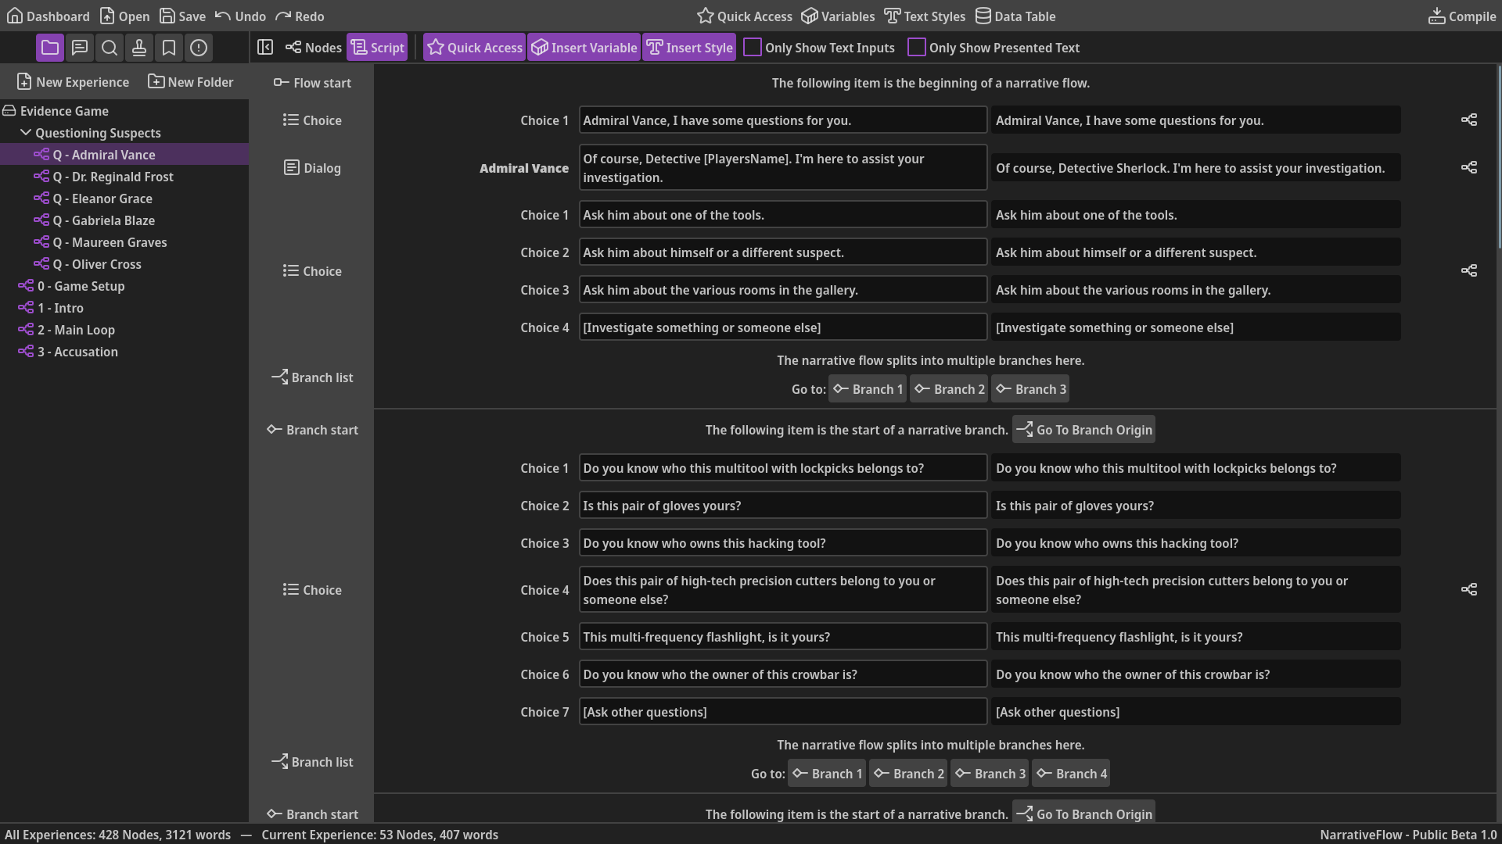This screenshot has height=844, width=1502.
Task: Switch to the Nodes view
Action: [312, 47]
